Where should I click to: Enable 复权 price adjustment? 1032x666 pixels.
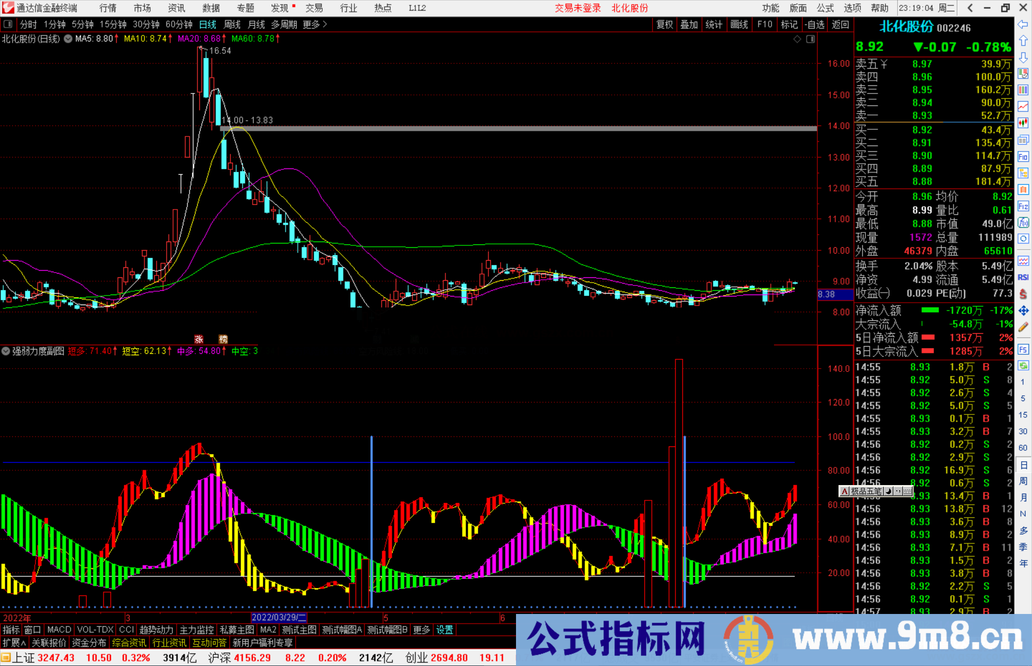(x=664, y=24)
